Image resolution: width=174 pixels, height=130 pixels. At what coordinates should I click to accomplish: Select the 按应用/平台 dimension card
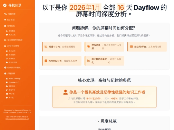tap(147, 47)
